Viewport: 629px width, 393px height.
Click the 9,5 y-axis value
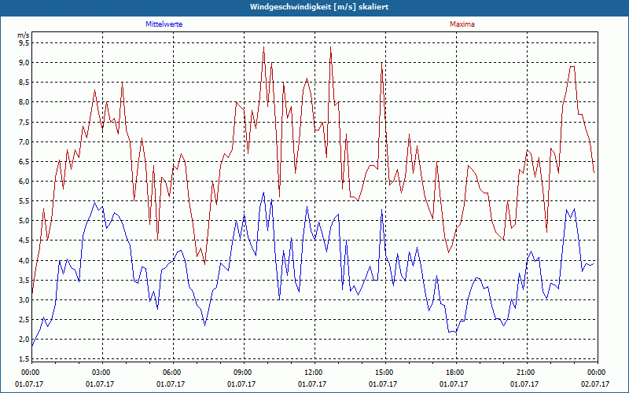pyautogui.click(x=24, y=42)
